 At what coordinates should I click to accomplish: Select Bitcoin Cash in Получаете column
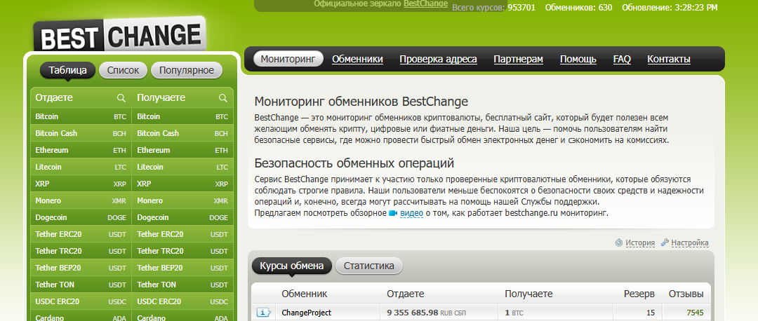click(x=182, y=133)
